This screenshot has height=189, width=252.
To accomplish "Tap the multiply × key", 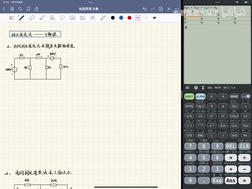I will pos(231,158).
